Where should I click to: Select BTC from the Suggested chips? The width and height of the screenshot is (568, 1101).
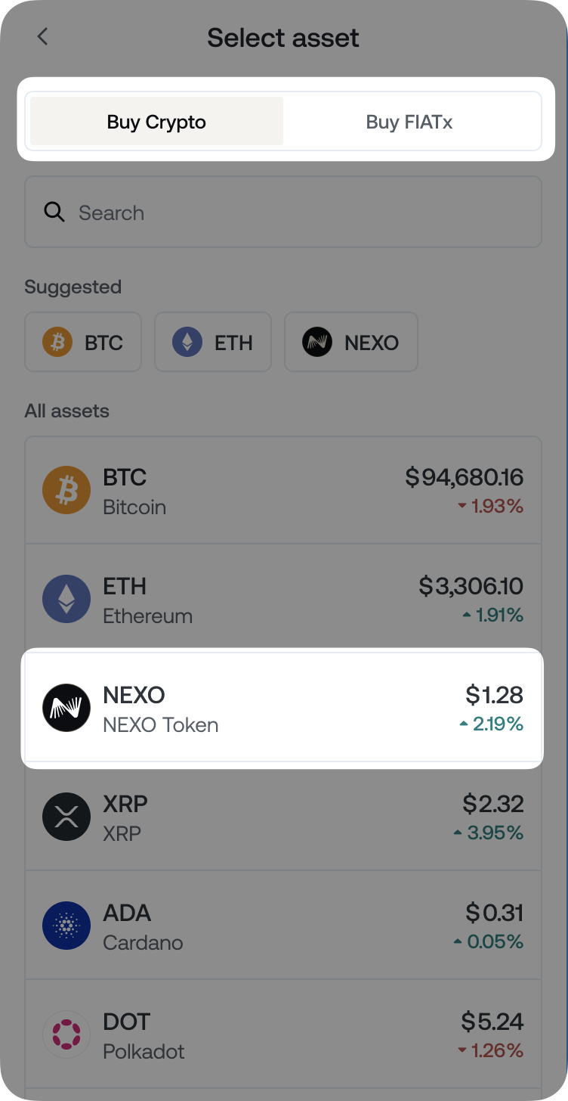tap(82, 342)
